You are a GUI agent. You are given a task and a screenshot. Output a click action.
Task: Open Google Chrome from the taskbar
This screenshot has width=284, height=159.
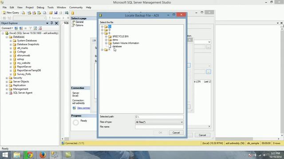(x=30, y=155)
